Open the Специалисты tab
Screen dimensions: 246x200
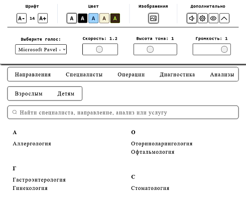[x=84, y=74]
